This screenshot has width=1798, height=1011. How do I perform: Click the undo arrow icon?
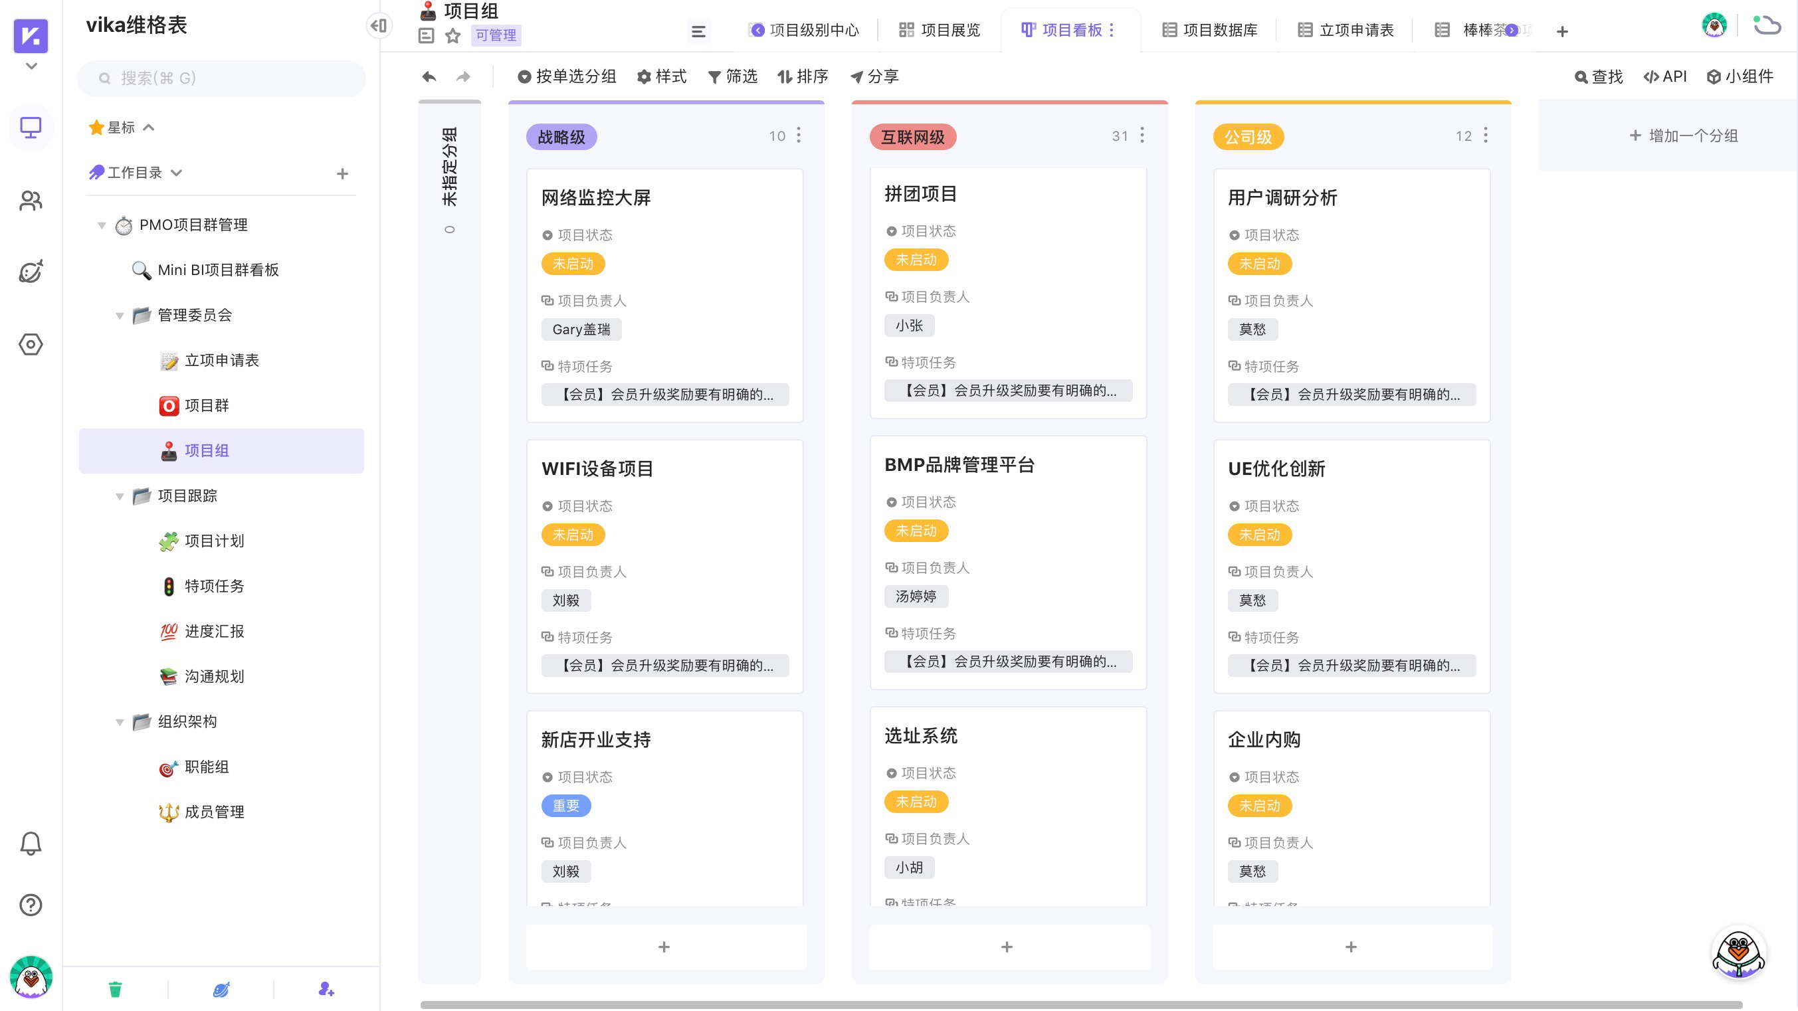(429, 77)
